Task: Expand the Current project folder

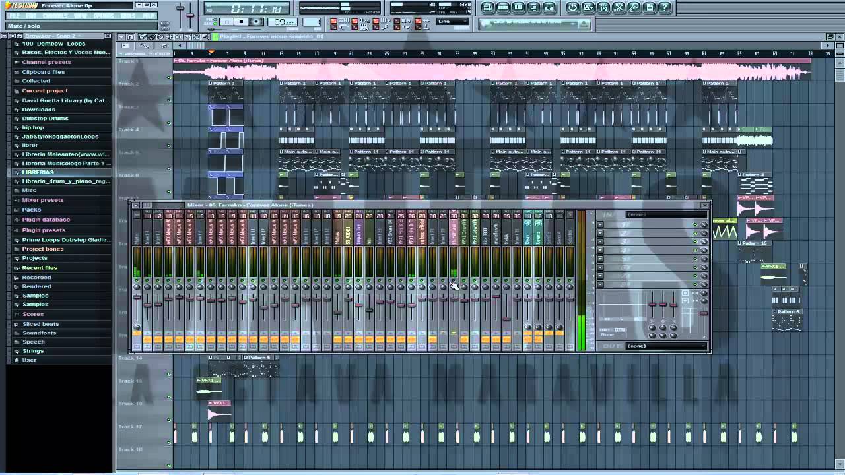Action: (44, 91)
